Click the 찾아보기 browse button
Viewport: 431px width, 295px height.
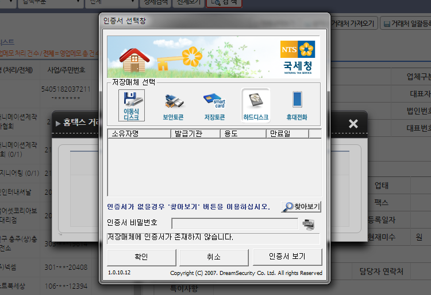click(302, 207)
